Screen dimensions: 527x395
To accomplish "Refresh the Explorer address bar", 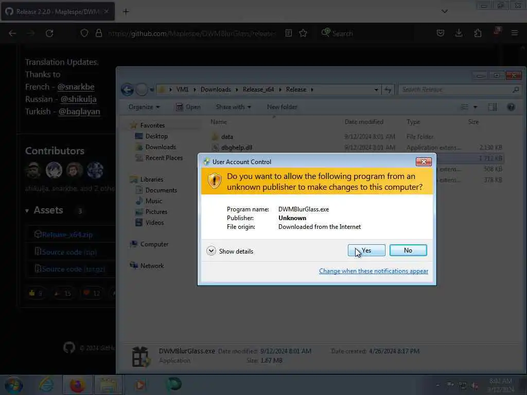I will [x=388, y=89].
